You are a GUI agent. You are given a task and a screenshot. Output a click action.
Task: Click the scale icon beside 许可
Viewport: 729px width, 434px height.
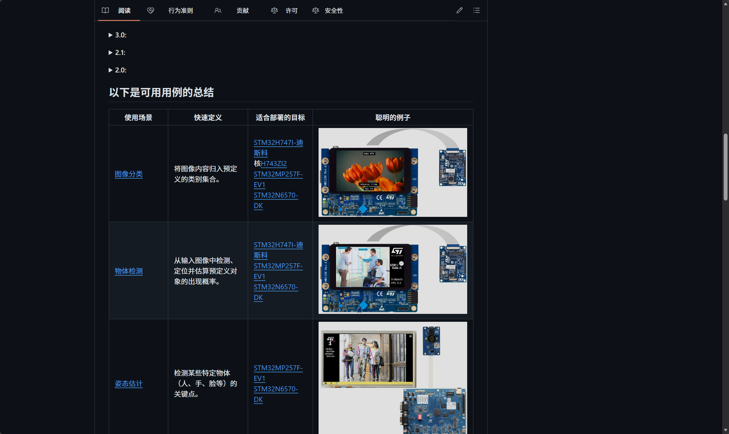pos(274,11)
